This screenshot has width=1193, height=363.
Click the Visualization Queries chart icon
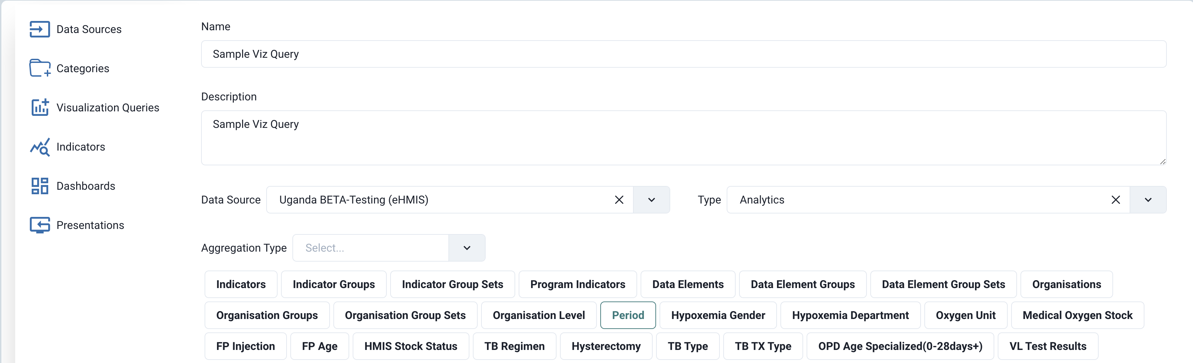point(40,107)
